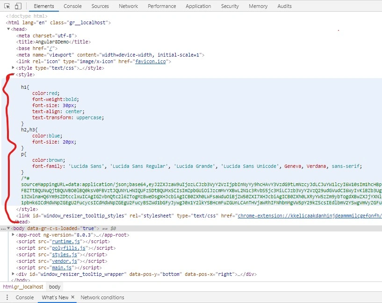The image size is (382, 303).
Task: Select the title Angular8Demo row
Action: click(53, 42)
